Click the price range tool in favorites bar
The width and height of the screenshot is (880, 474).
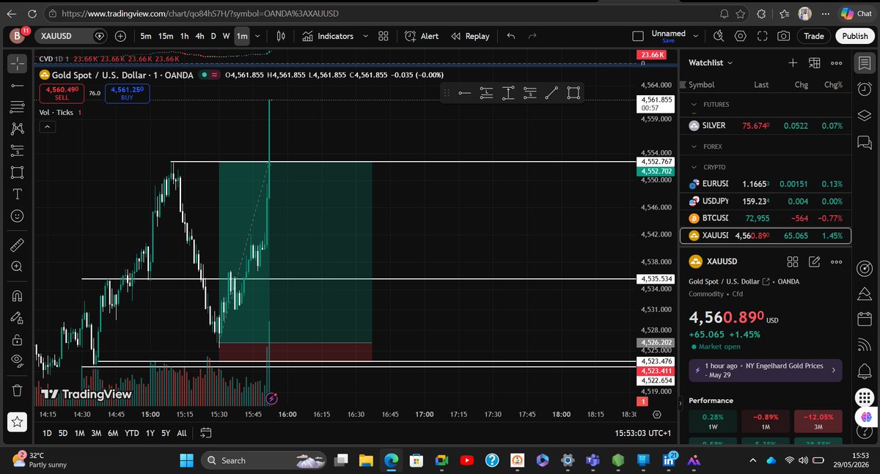(x=507, y=92)
